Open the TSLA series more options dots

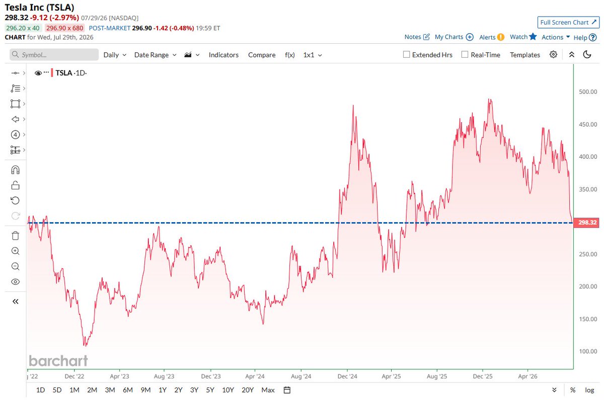[x=46, y=73]
